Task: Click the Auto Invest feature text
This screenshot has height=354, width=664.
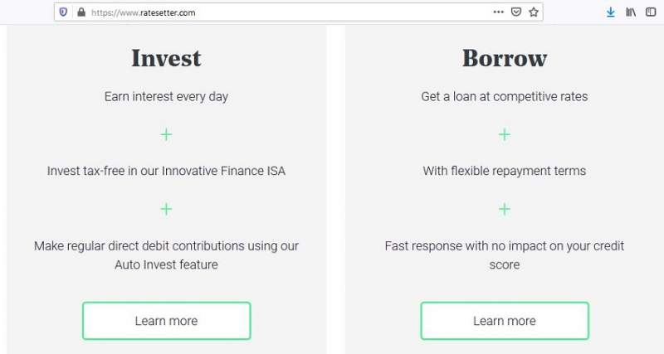Action: click(166, 264)
